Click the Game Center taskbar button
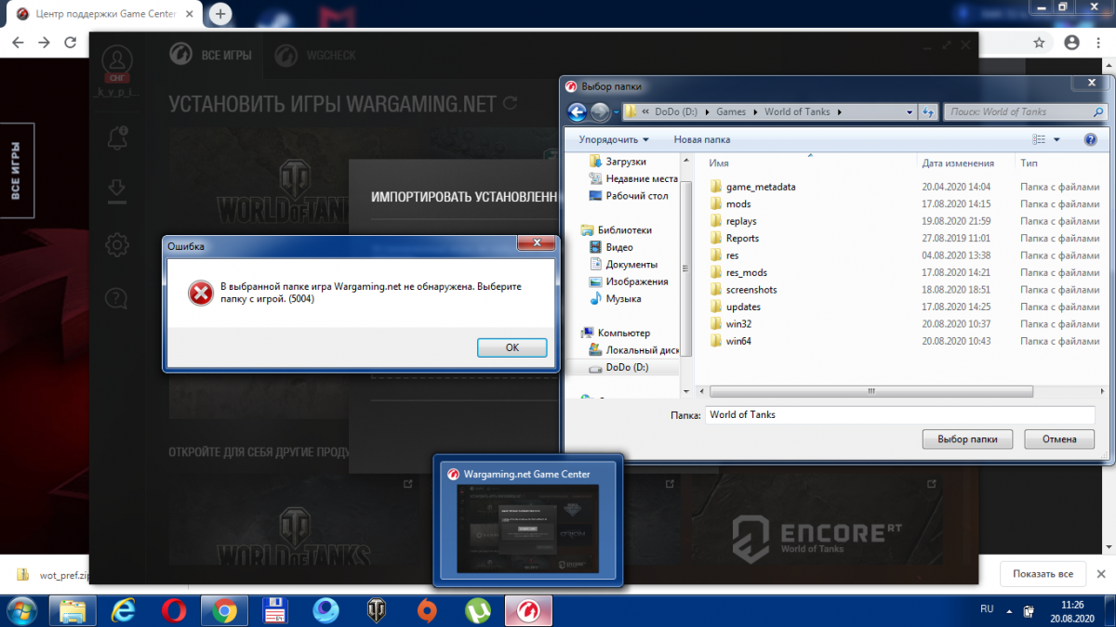The height and width of the screenshot is (627, 1116). point(528,610)
